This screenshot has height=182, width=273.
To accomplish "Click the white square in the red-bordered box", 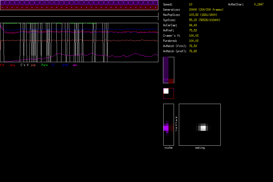I will [x=166, y=91].
